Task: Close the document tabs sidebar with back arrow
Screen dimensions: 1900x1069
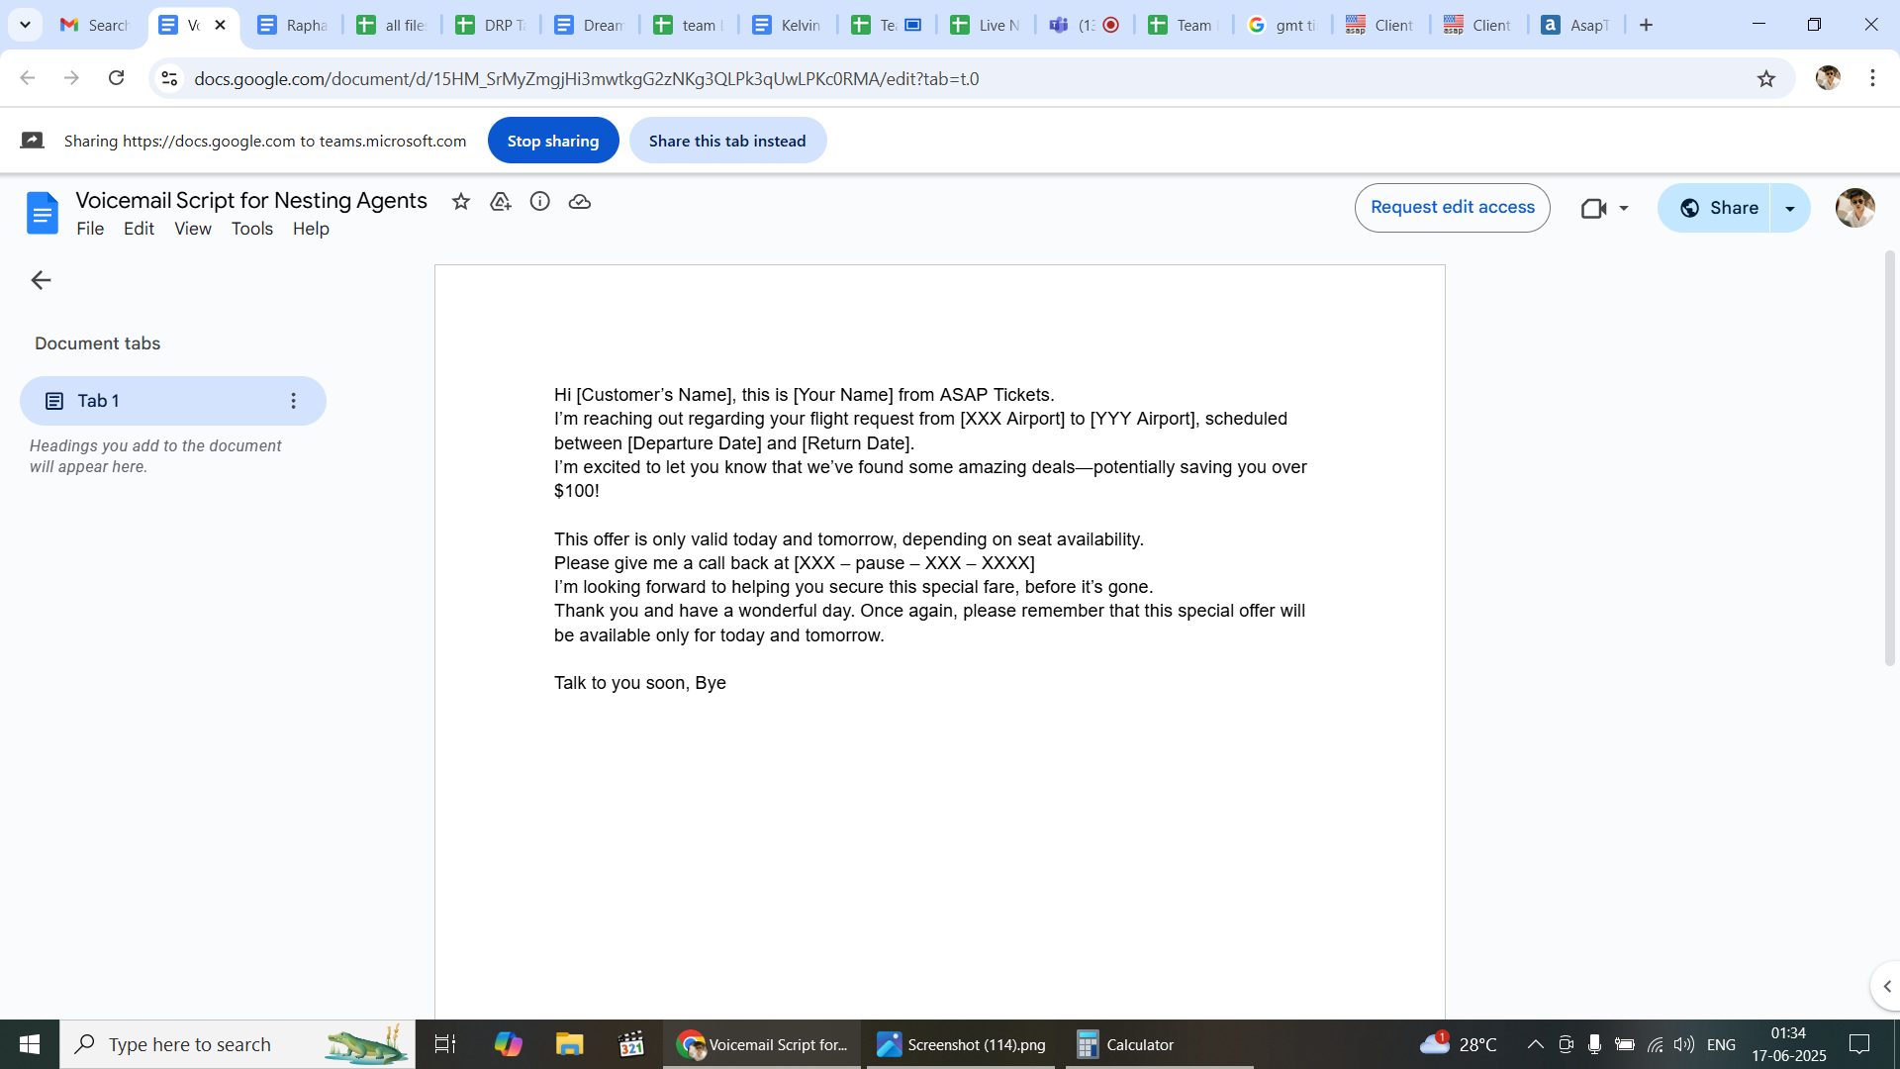Action: pyautogui.click(x=41, y=281)
